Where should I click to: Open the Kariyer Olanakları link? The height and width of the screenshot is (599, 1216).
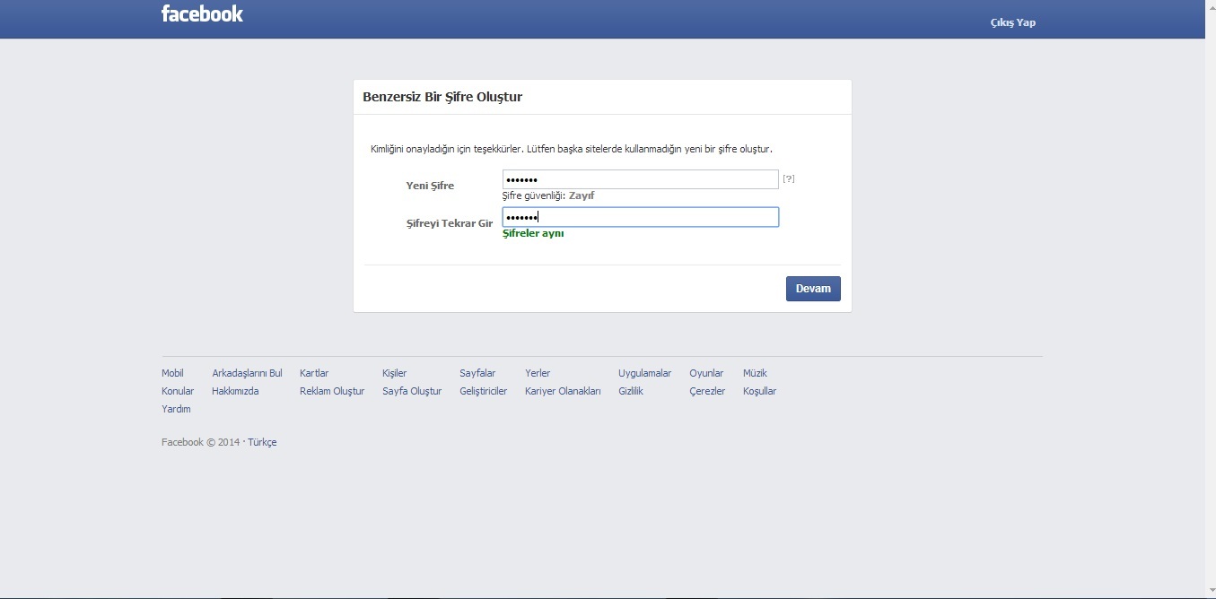click(x=563, y=391)
